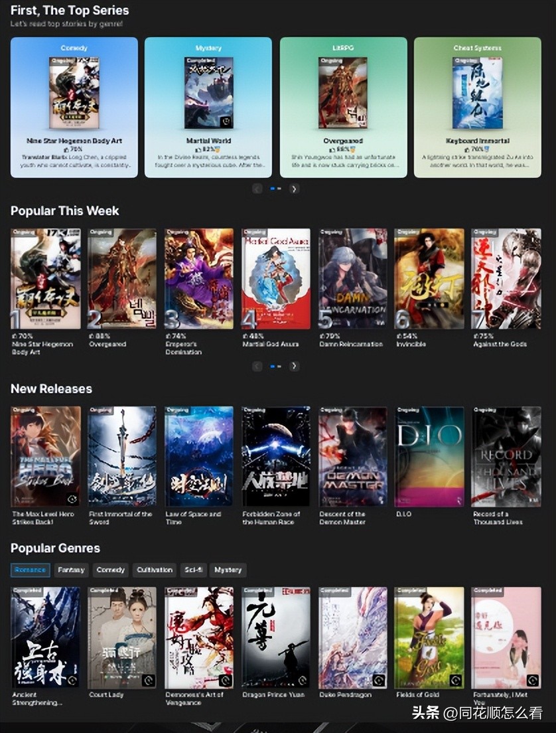
Task: Click Martial World title in Mystery card
Action: coord(209,141)
